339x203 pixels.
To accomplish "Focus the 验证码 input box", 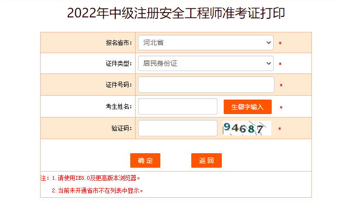I will pos(177,128).
